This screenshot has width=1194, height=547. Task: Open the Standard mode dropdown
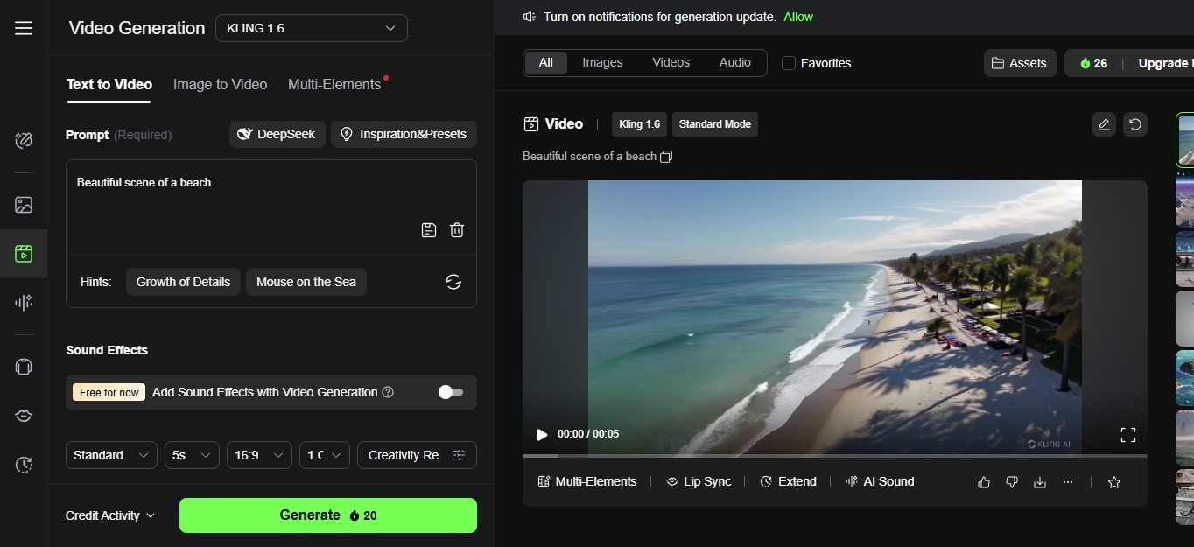coord(111,455)
